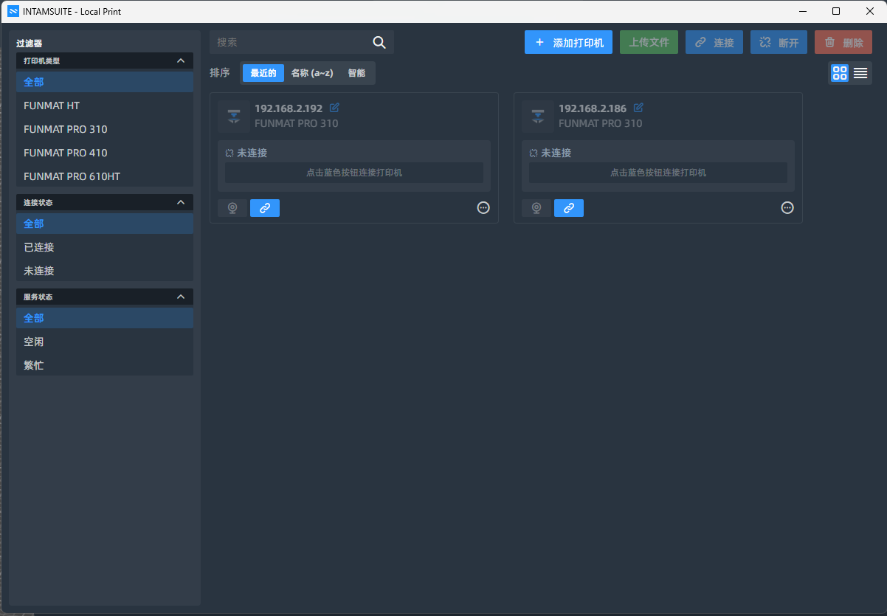Collapse the 连接状态 filter section
Image resolution: width=887 pixels, height=616 pixels.
tap(181, 202)
